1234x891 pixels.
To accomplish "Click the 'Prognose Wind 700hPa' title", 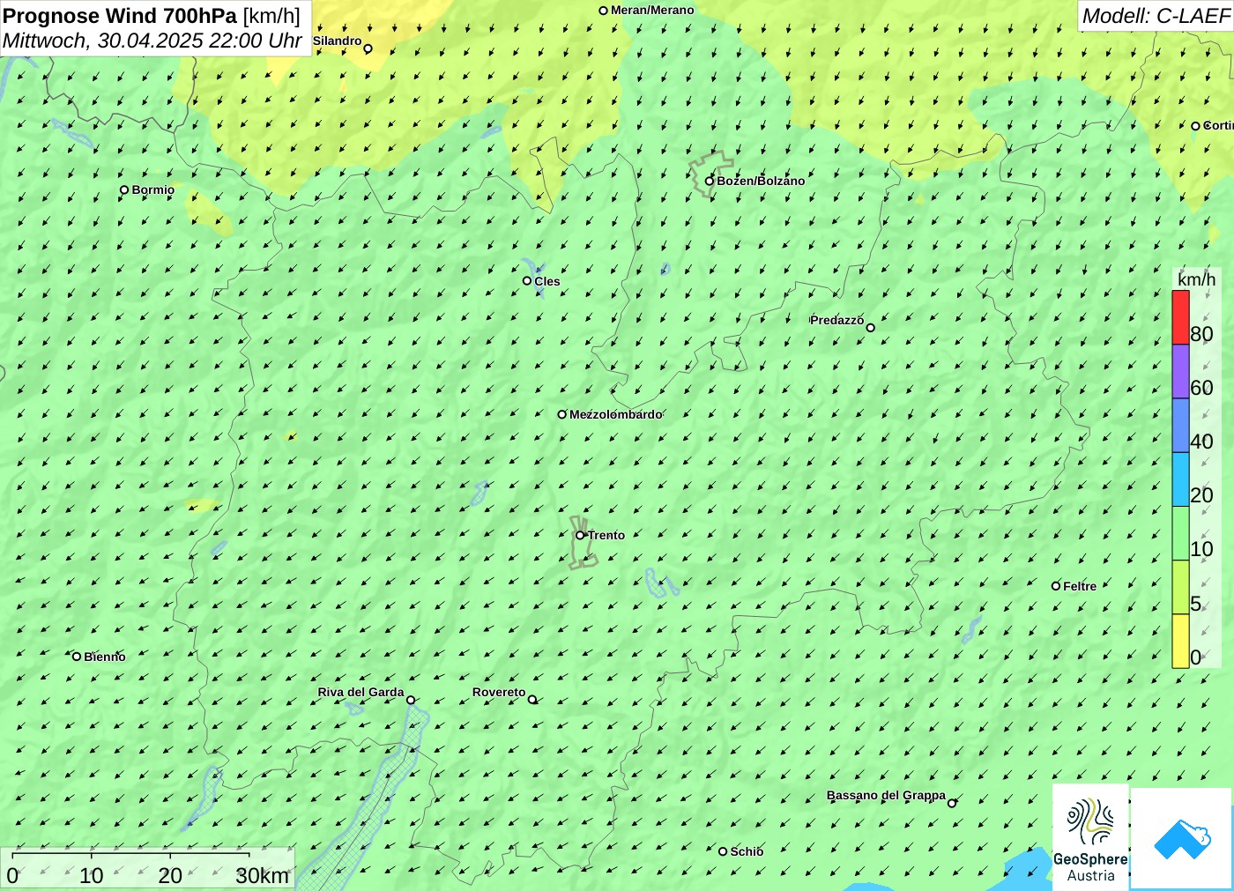I will point(120,16).
